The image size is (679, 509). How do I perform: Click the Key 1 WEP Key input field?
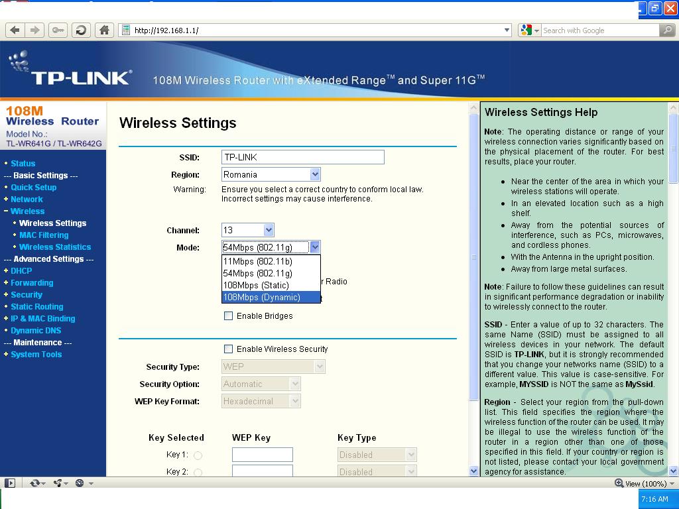point(263,455)
